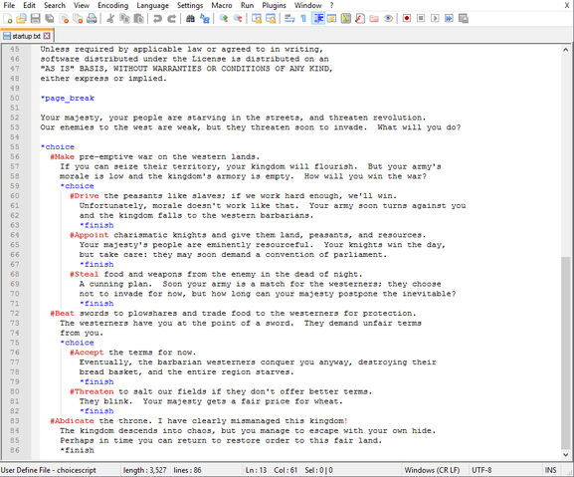Open the Plugins menu

pos(274,5)
